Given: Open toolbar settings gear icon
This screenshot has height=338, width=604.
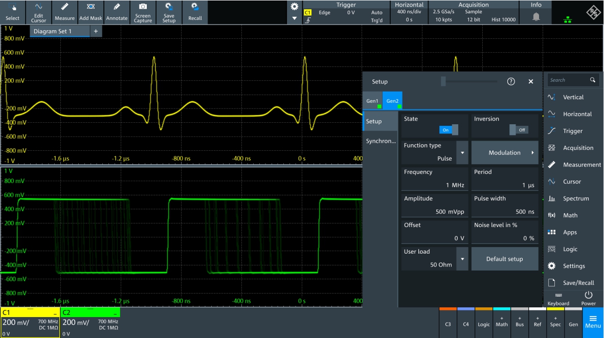Looking at the screenshot, I should tap(294, 7).
